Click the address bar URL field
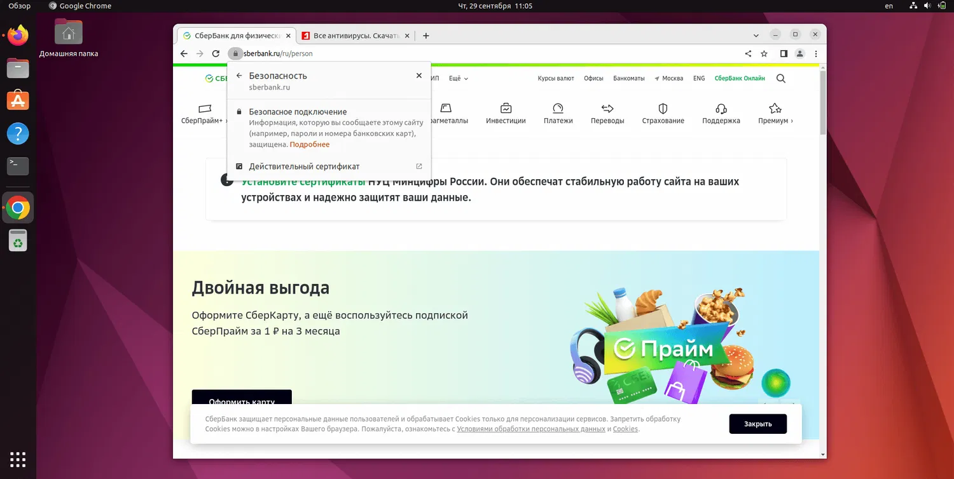Image resolution: width=954 pixels, height=479 pixels. point(490,54)
